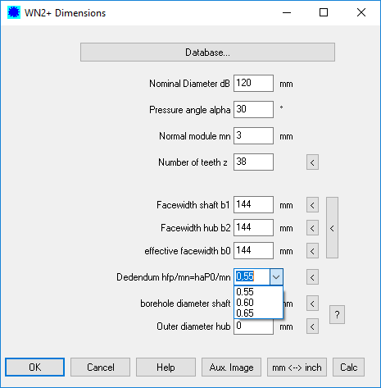Click the Calc button
381x388 pixels.
348,367
